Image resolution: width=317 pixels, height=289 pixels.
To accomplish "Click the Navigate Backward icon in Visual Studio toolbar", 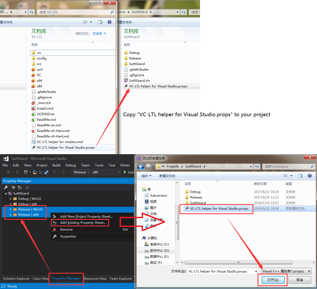I will [8, 172].
